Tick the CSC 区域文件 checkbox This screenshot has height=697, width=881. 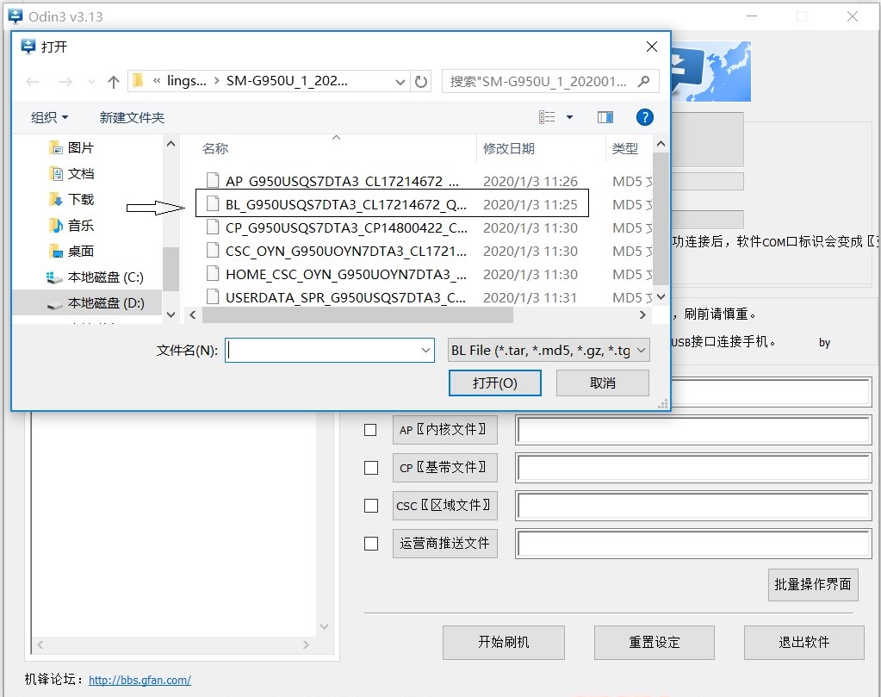pos(371,506)
